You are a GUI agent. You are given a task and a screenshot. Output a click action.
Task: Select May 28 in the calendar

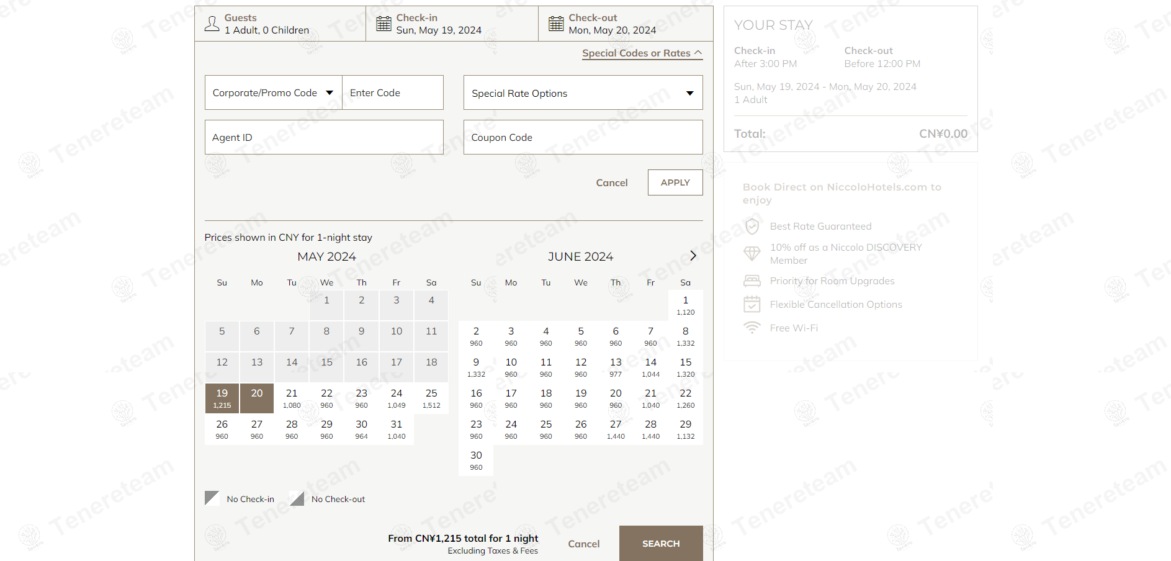(292, 429)
